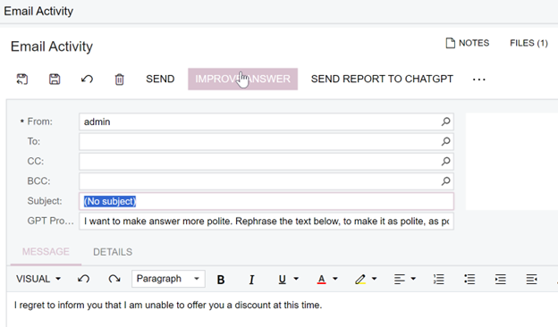Click the Save disk icon
The height and width of the screenshot is (327, 558).
point(55,79)
